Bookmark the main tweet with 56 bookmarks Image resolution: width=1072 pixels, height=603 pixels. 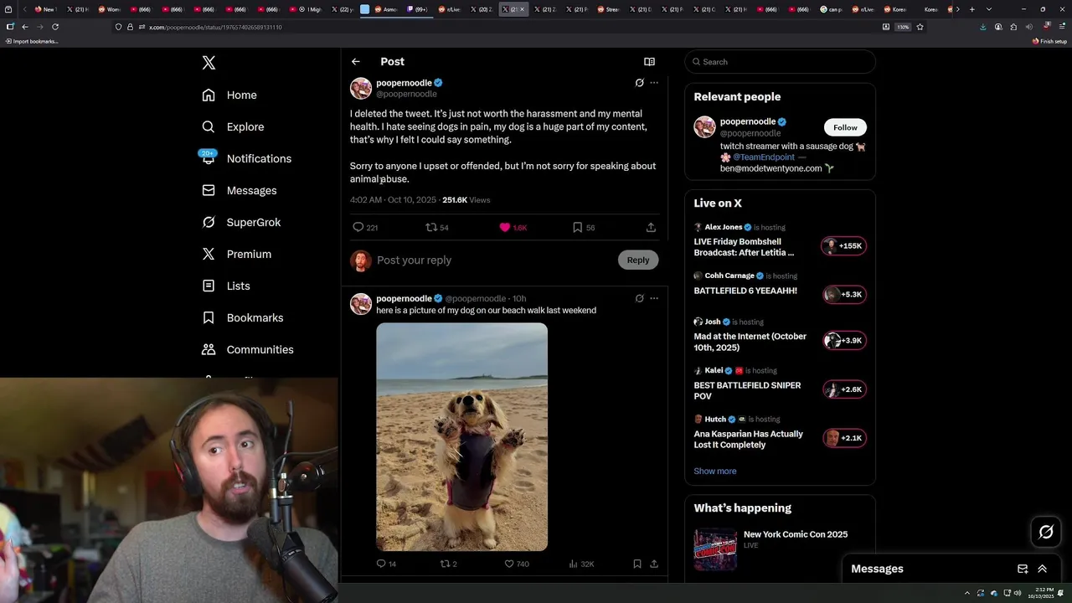pos(584,227)
